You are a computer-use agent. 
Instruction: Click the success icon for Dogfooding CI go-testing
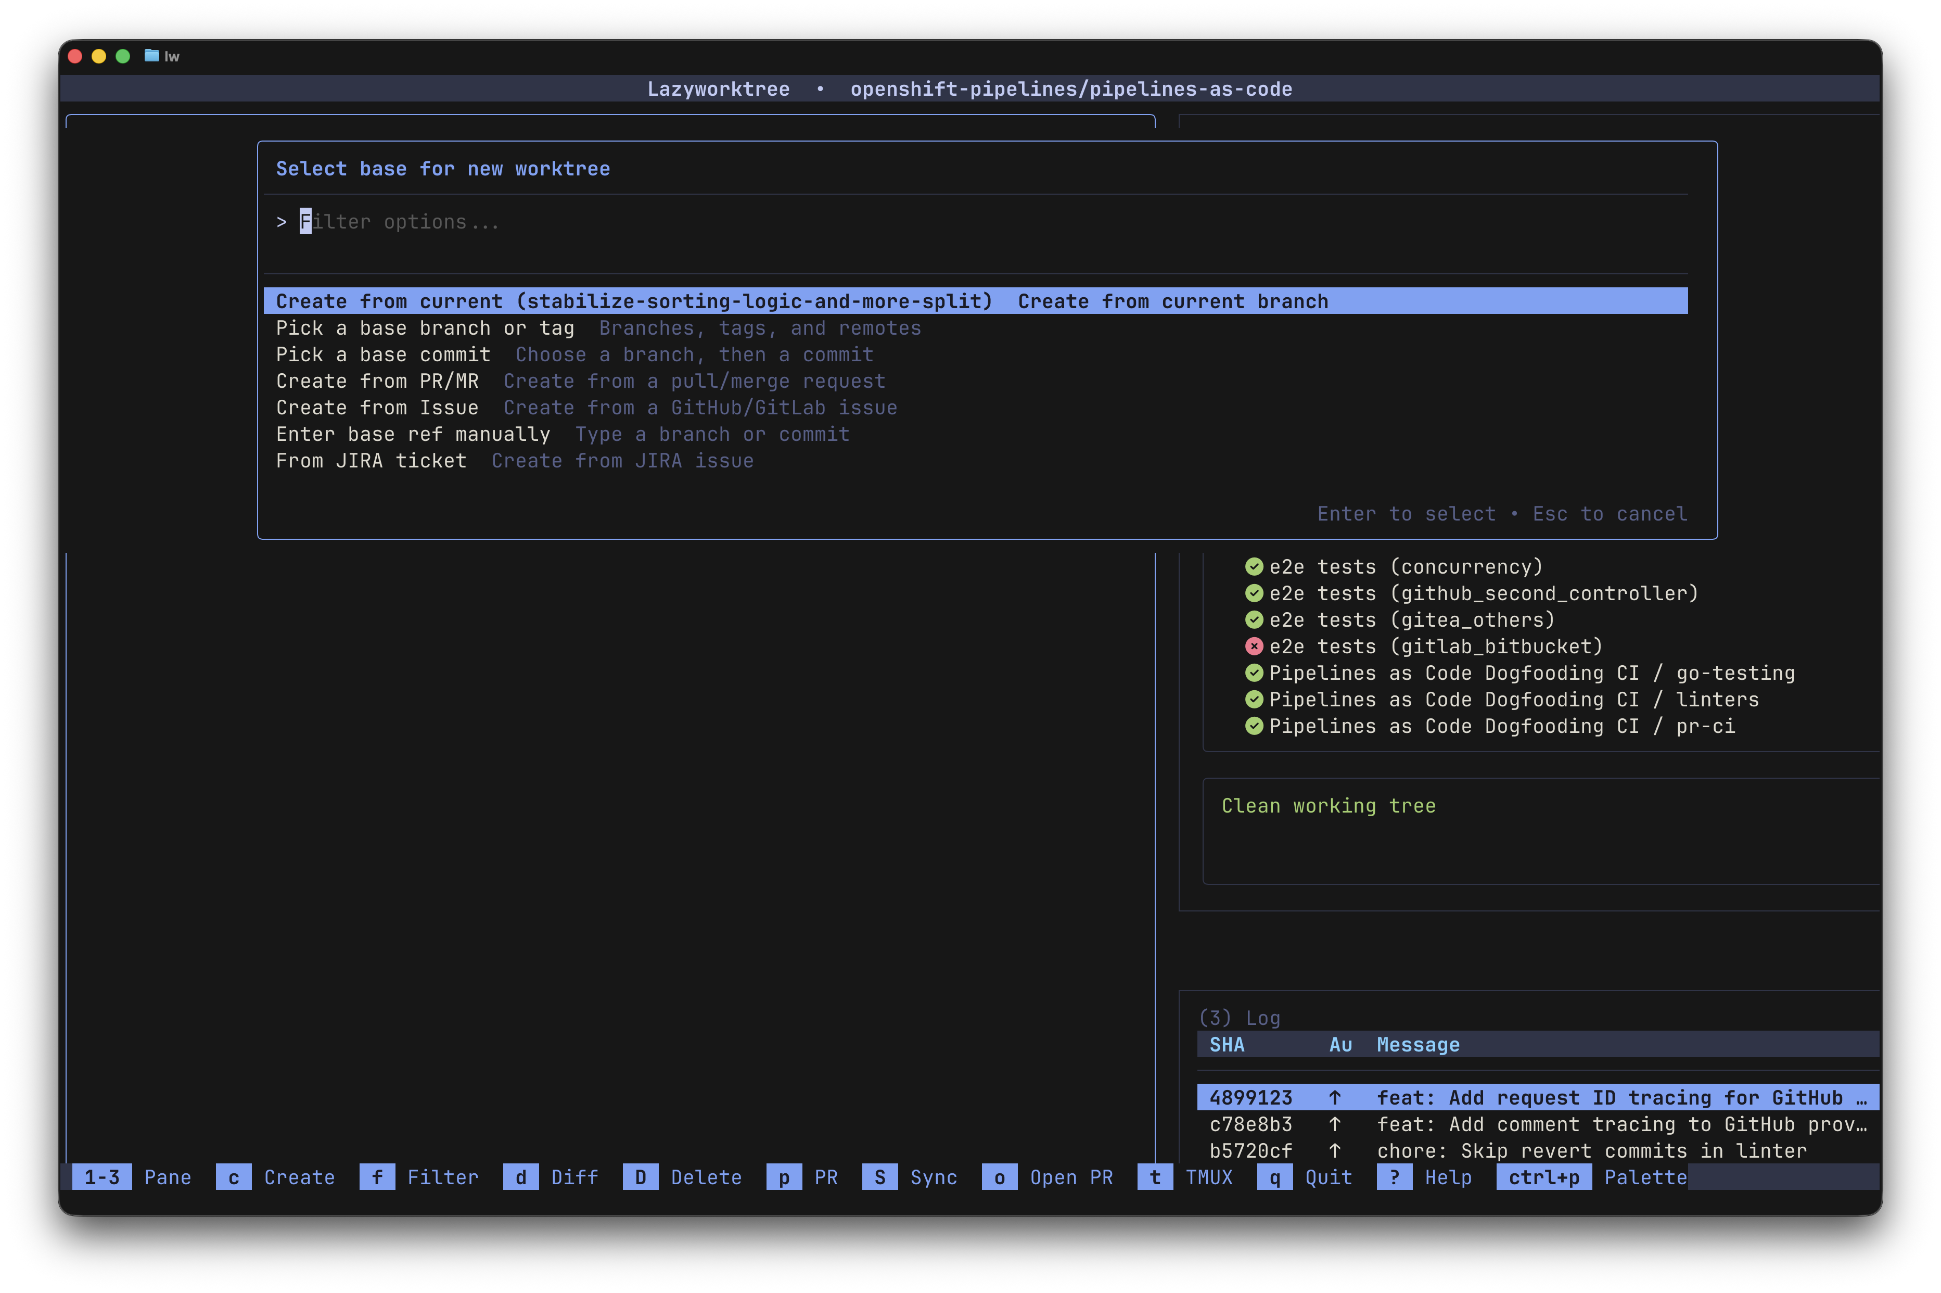point(1254,673)
